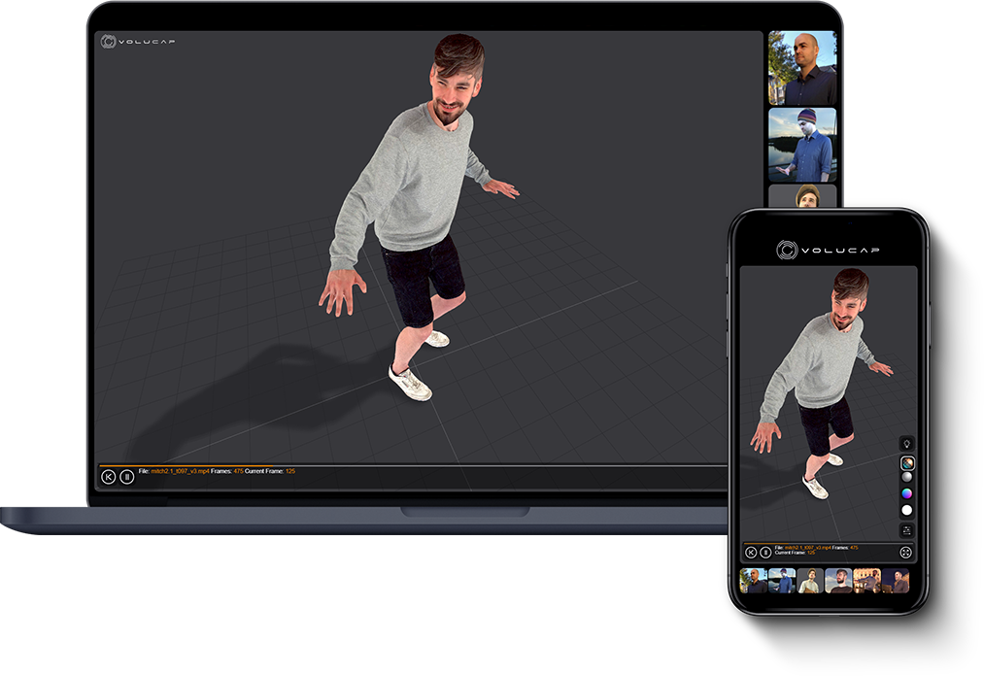Tap the Volucap logo on the phone
This screenshot has height=676, width=984.
pyautogui.click(x=829, y=251)
